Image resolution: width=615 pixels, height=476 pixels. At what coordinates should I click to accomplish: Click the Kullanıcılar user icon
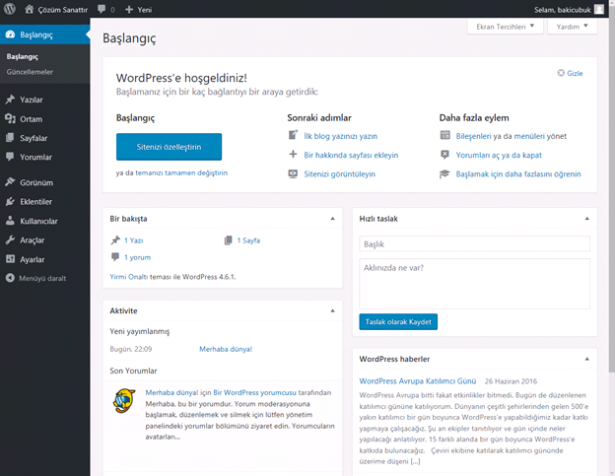(x=10, y=221)
